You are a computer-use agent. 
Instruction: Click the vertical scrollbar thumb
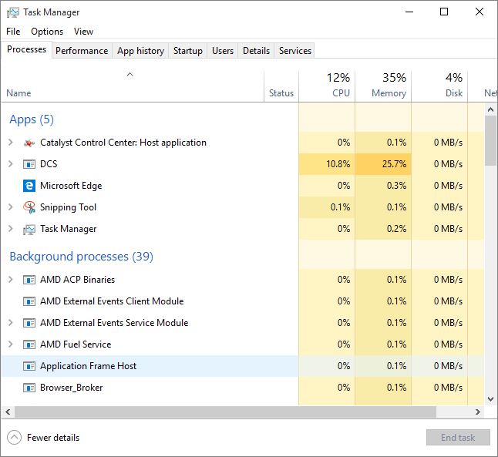pyautogui.click(x=491, y=141)
